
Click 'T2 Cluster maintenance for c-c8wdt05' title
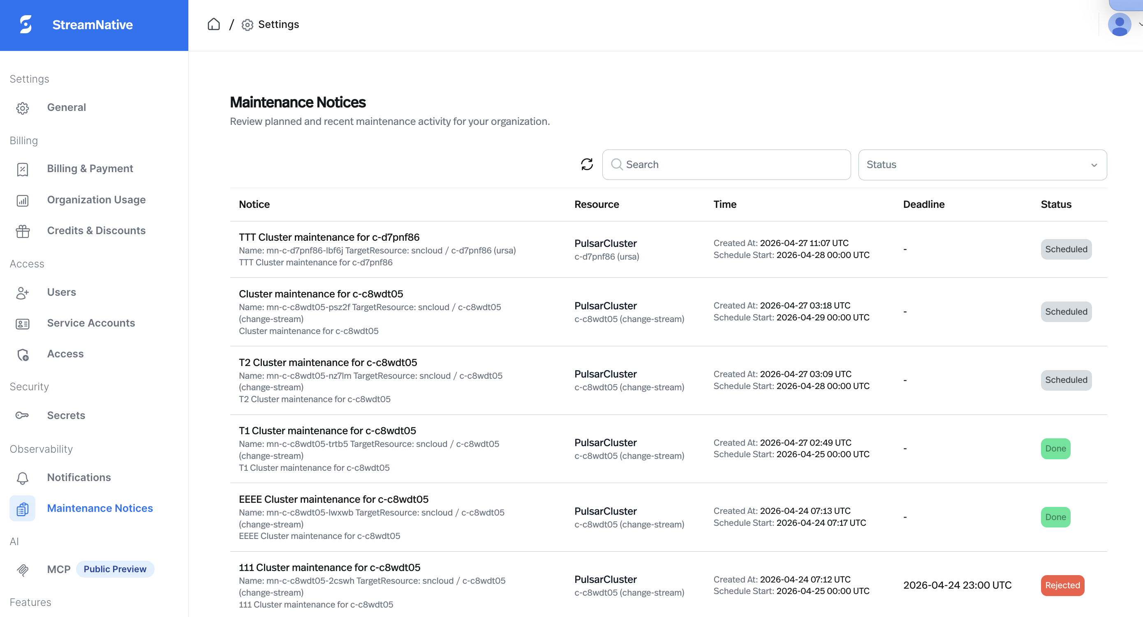coord(328,363)
